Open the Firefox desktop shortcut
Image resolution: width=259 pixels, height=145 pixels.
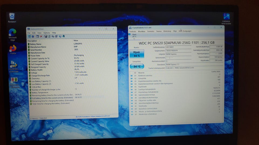point(13,50)
